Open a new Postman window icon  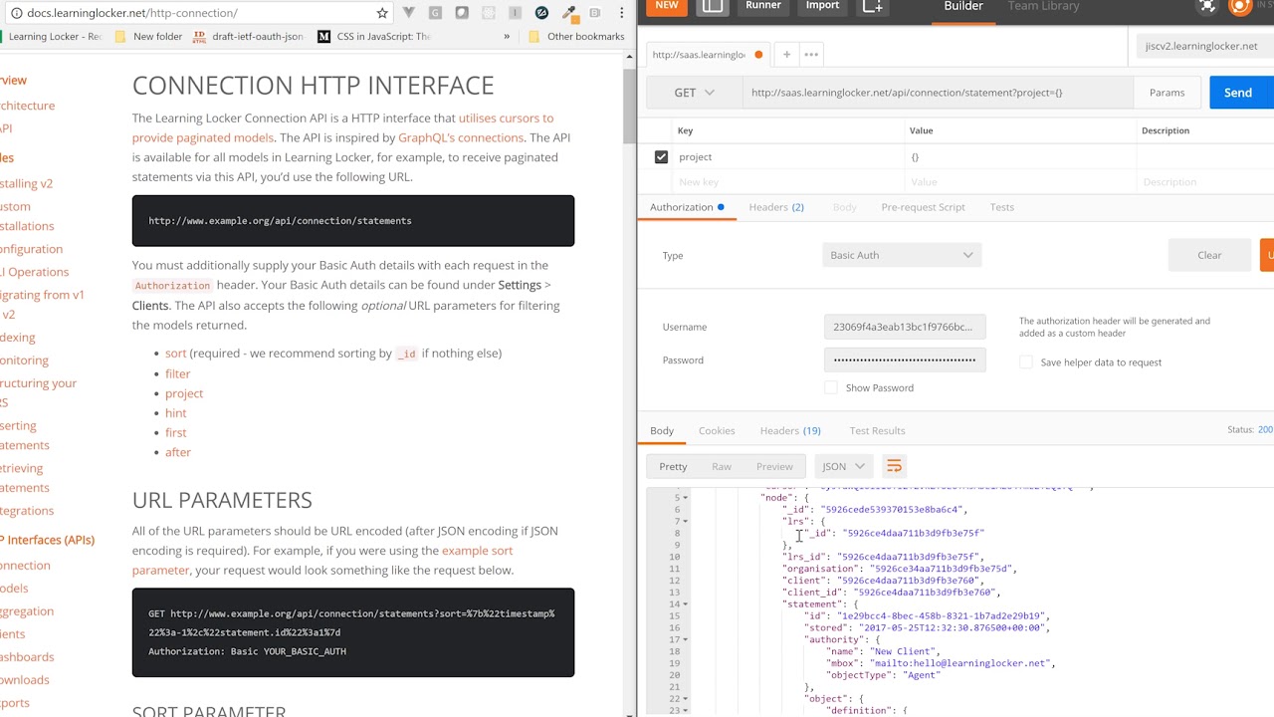[x=872, y=6]
